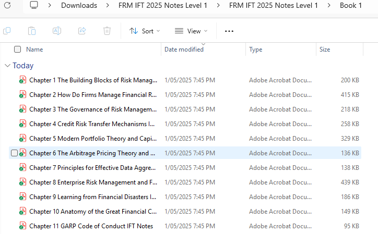378x234 pixels.
Task: Expand the chevron right after Downloads
Action: (x=107, y=5)
